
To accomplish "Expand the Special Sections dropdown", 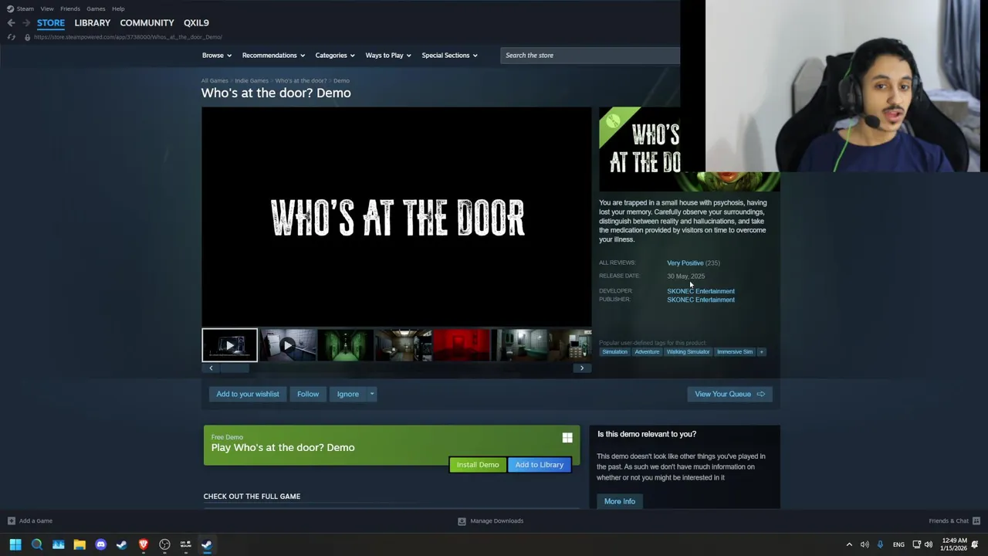I will [449, 55].
